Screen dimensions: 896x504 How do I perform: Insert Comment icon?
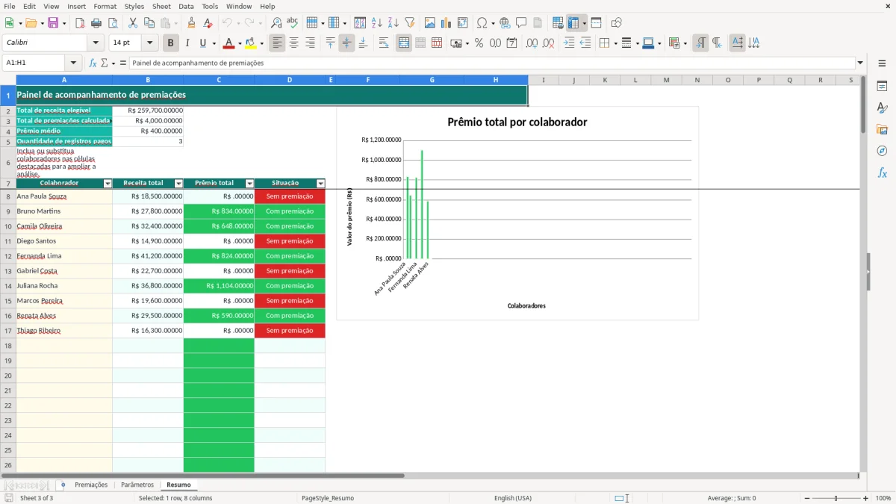tap(521, 23)
